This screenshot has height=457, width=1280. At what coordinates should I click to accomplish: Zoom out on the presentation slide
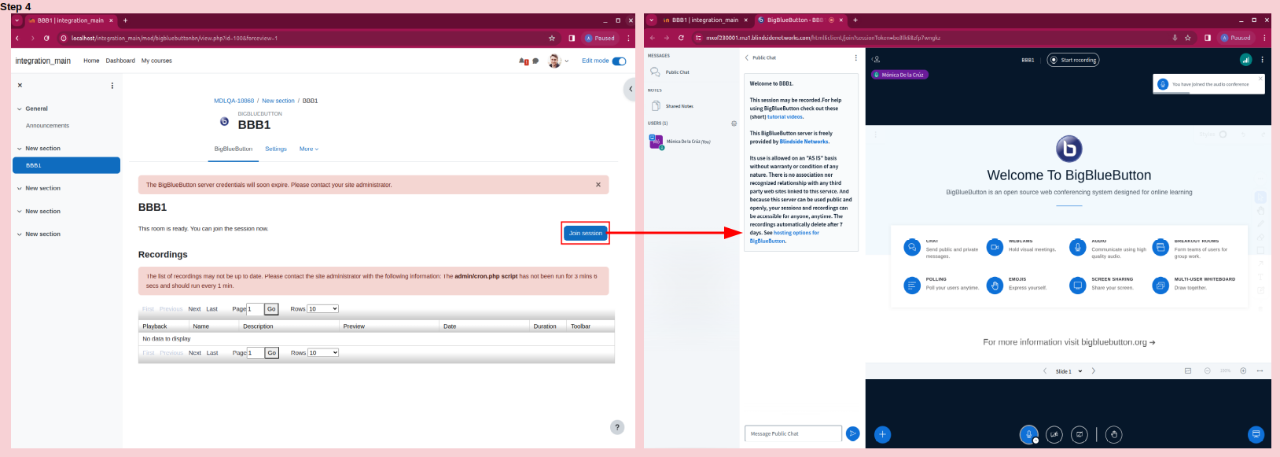tap(1207, 371)
